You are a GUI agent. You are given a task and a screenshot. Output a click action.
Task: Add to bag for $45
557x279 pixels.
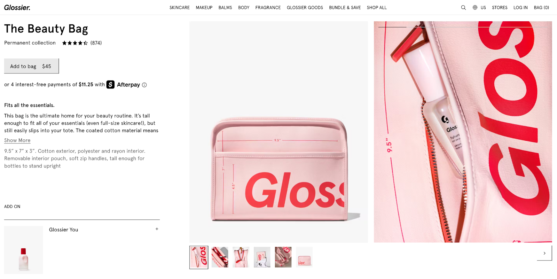[x=31, y=66]
